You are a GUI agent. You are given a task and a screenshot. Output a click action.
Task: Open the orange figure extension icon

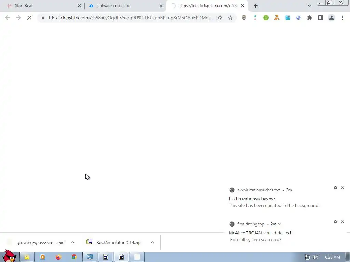277,18
